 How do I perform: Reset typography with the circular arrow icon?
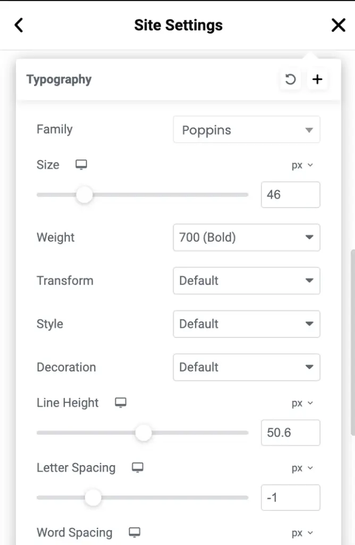pos(291,79)
